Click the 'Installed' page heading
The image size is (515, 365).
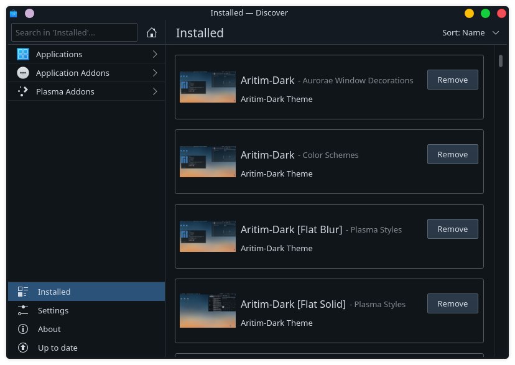point(200,33)
